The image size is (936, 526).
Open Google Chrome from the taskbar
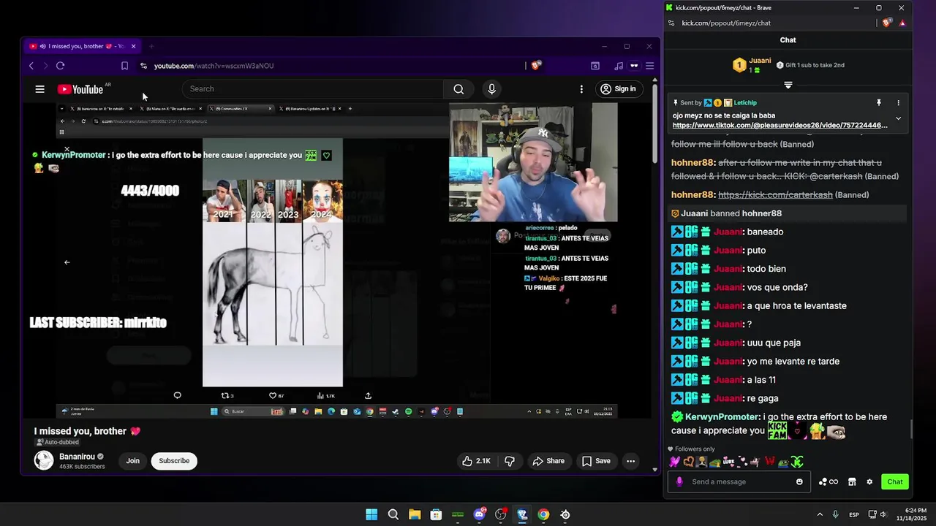pos(543,515)
